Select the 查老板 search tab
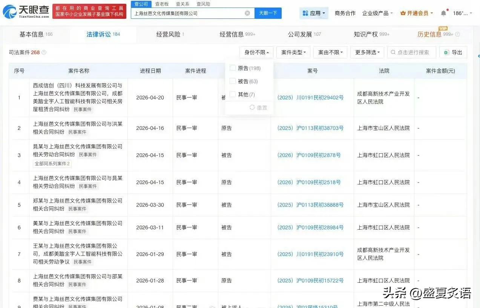Screen dimensions: 480x308 pos(162,4)
